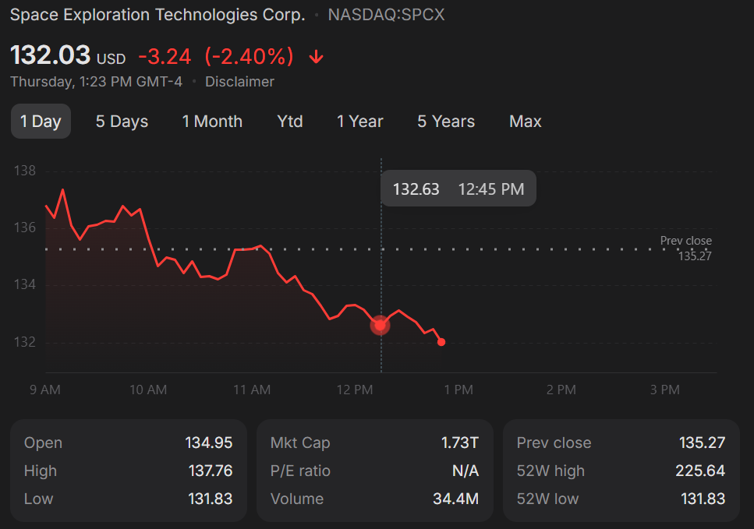Open the Disclaimer link
754x529 pixels.
point(239,82)
